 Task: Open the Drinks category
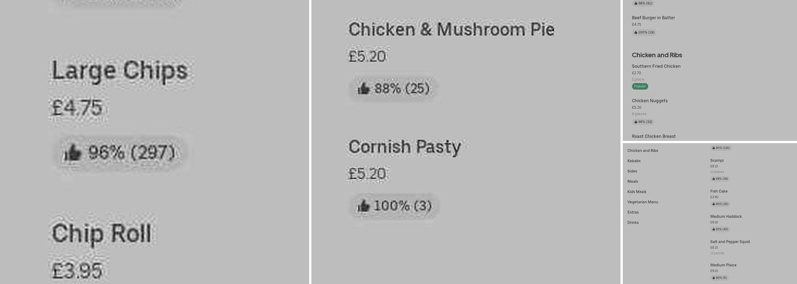point(632,222)
